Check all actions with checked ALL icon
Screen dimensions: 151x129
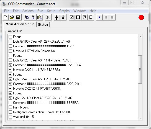click(84, 17)
